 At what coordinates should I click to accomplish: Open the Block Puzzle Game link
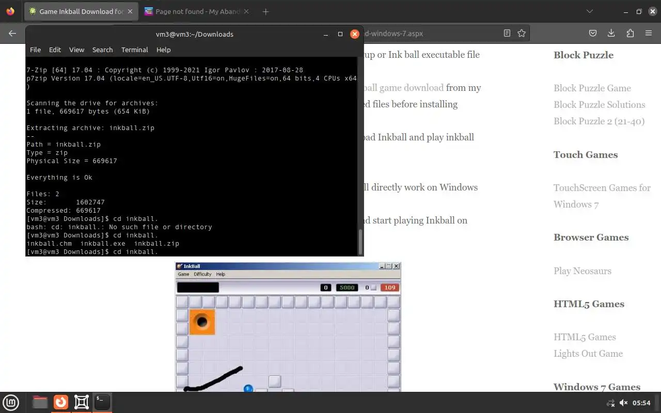click(592, 88)
